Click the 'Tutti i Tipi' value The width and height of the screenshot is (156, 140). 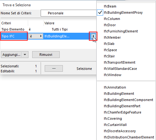click(60, 29)
